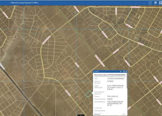The width and height of the screenshot is (162, 116).
Task: Open popup more-actions ellipsis menu
Action: [x=124, y=114]
